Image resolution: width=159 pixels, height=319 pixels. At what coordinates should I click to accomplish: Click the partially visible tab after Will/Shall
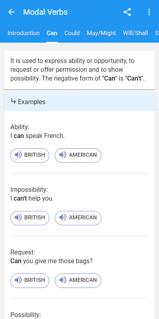[157, 33]
